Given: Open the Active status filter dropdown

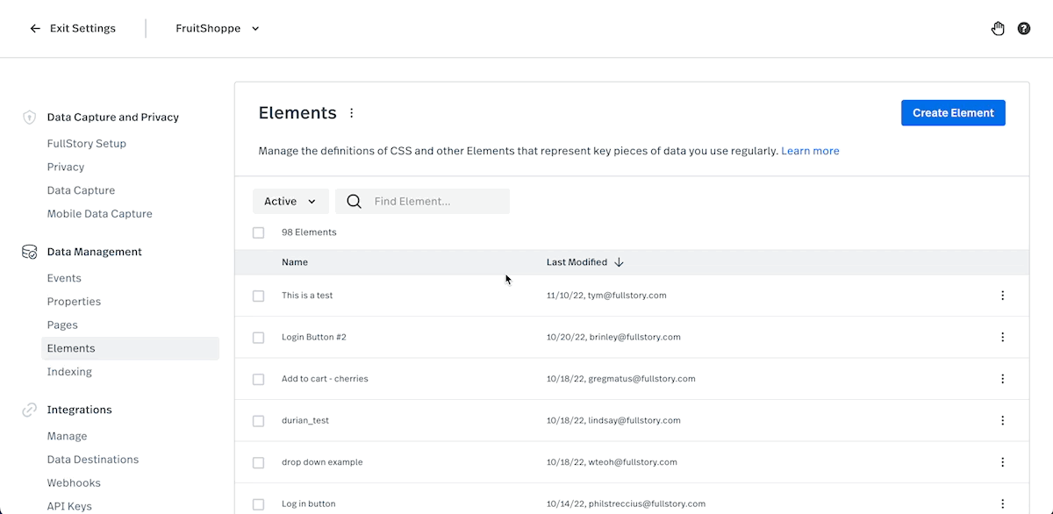Looking at the screenshot, I should click(x=290, y=202).
